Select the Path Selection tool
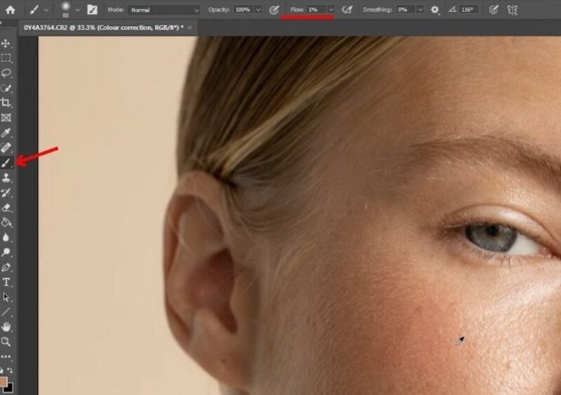The image size is (561, 395). click(x=6, y=297)
